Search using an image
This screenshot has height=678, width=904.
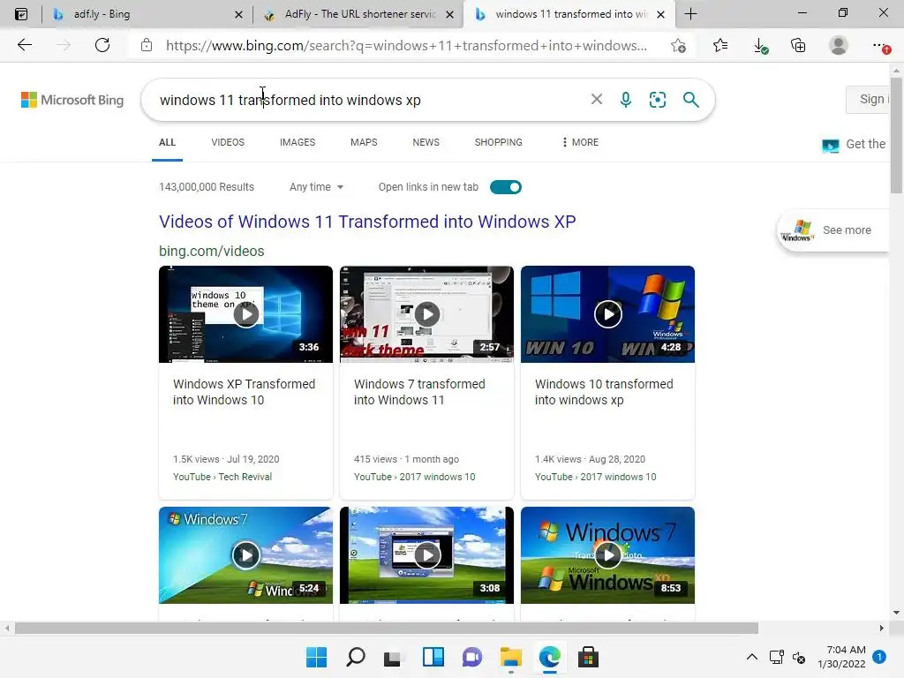(657, 99)
